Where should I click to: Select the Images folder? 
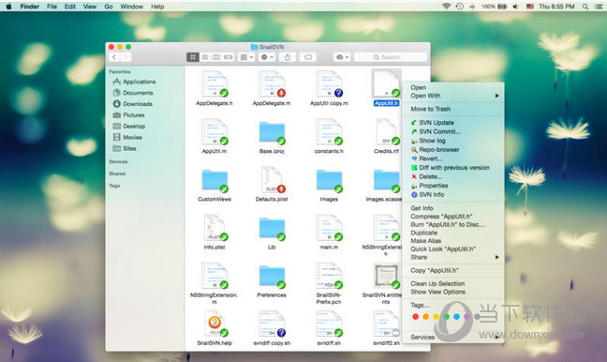329,181
